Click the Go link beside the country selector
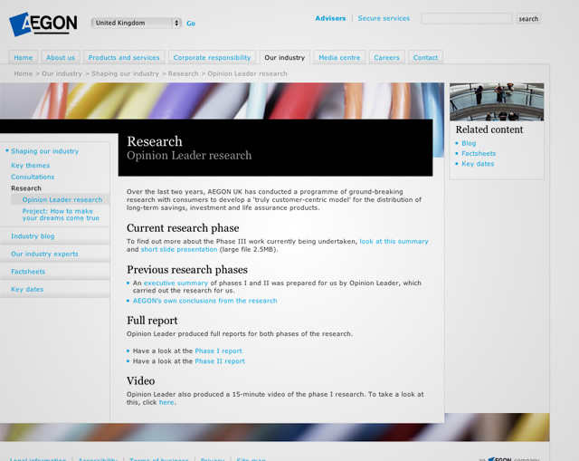 click(x=191, y=24)
